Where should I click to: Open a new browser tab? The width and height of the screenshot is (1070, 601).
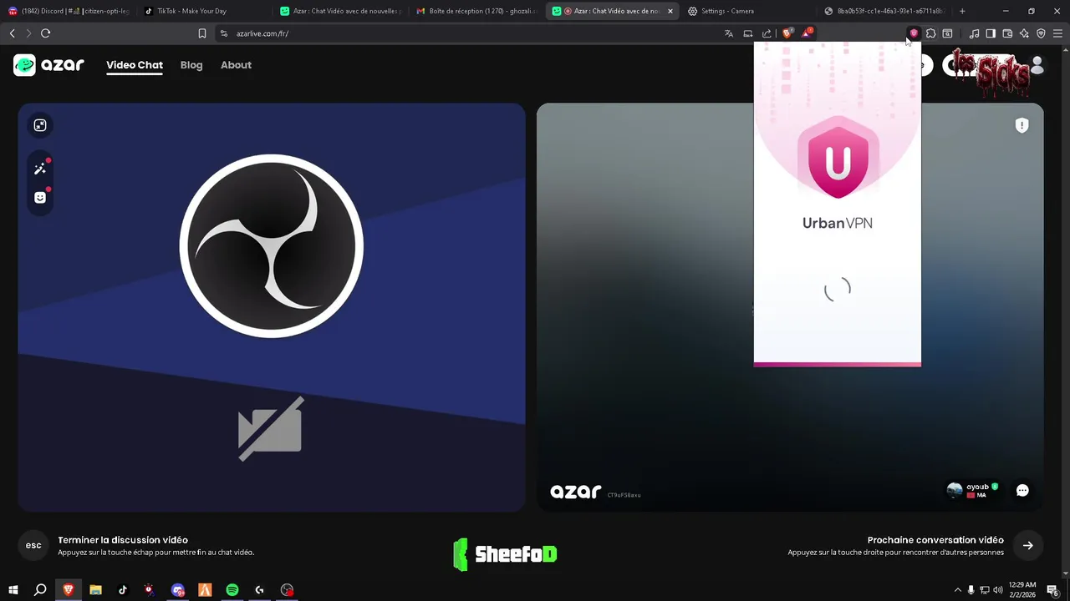click(962, 11)
